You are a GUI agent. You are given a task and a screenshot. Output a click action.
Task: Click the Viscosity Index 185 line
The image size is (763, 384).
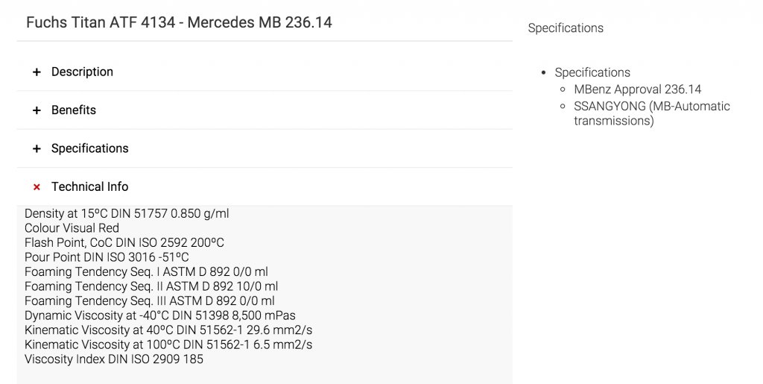pos(113,359)
